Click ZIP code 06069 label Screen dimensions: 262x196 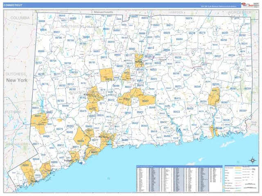pos(41,51)
